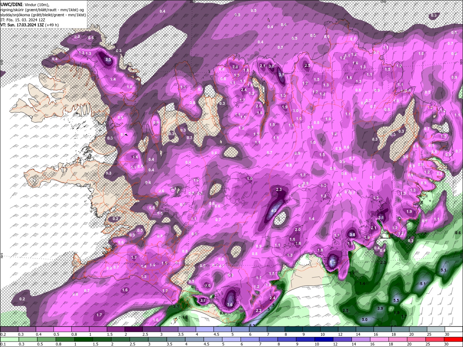
Task: Select the snow scale swatch from 1.5 to 2
Action: tap(116, 329)
